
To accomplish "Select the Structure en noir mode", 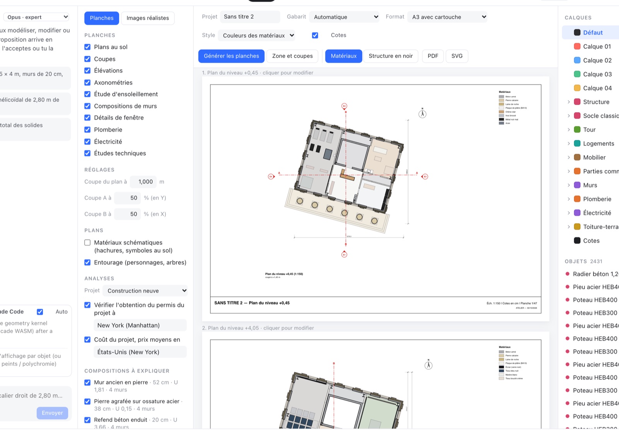I will pyautogui.click(x=391, y=56).
